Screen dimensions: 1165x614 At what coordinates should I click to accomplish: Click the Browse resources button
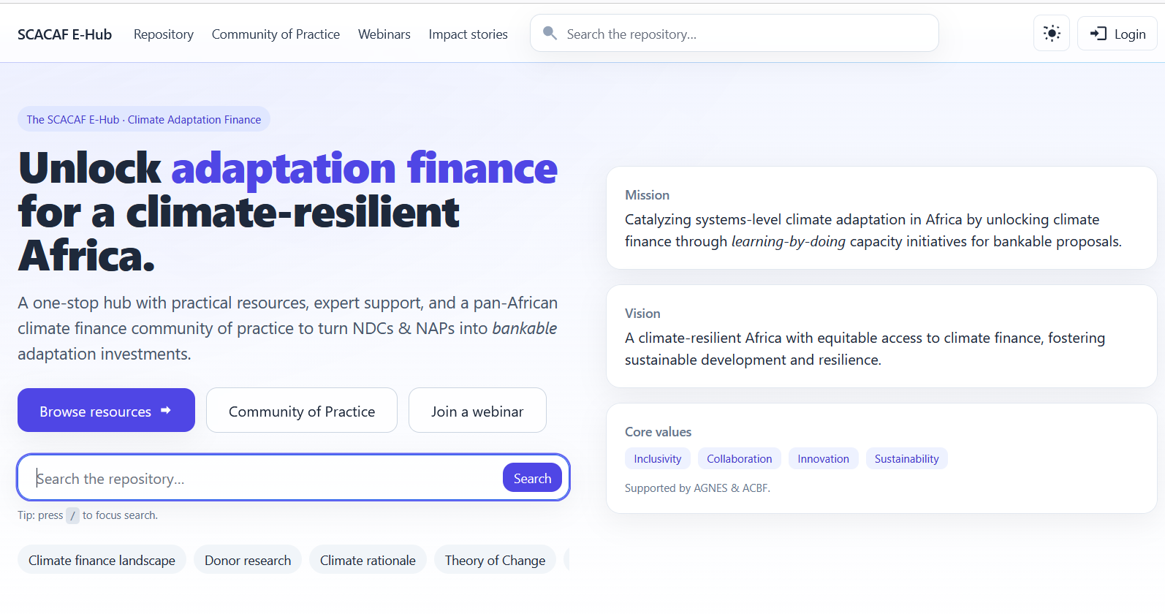pos(106,410)
